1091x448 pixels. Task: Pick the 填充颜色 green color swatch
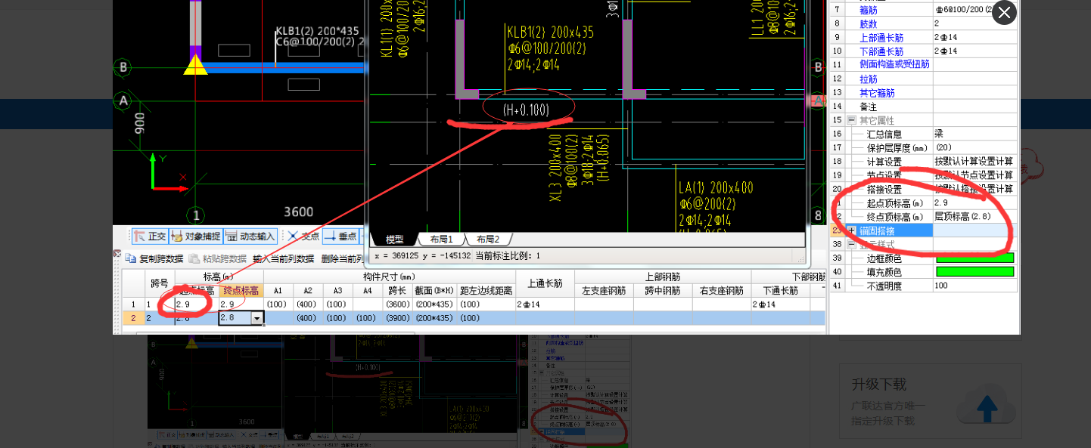point(974,271)
